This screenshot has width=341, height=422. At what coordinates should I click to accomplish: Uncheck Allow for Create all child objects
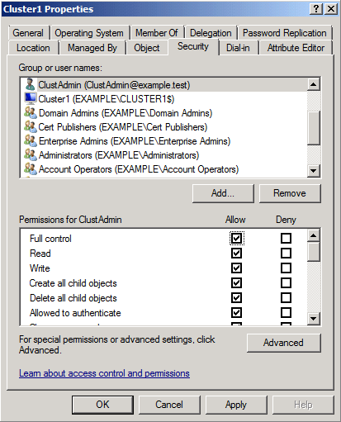click(236, 283)
